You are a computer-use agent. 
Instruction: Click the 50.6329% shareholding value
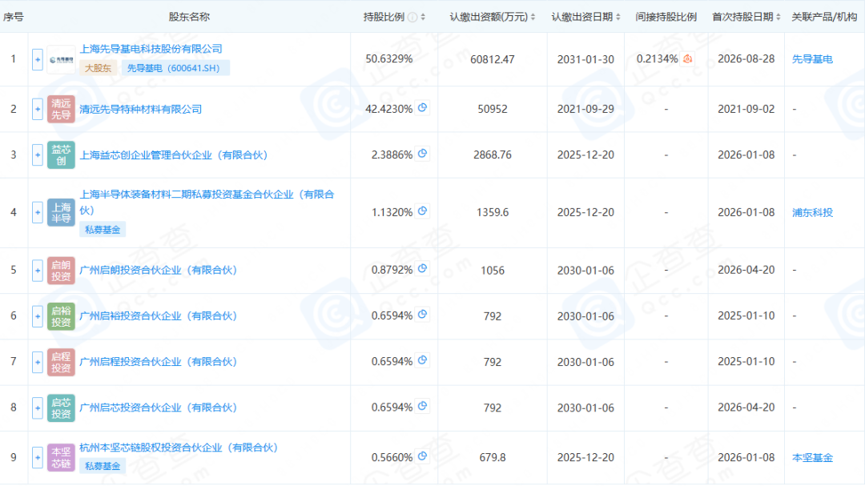(389, 59)
